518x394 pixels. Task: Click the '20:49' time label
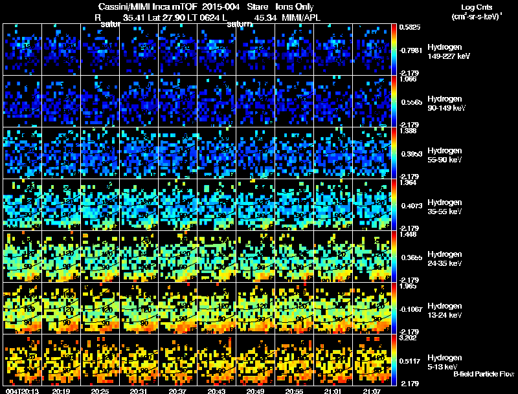[255, 391]
